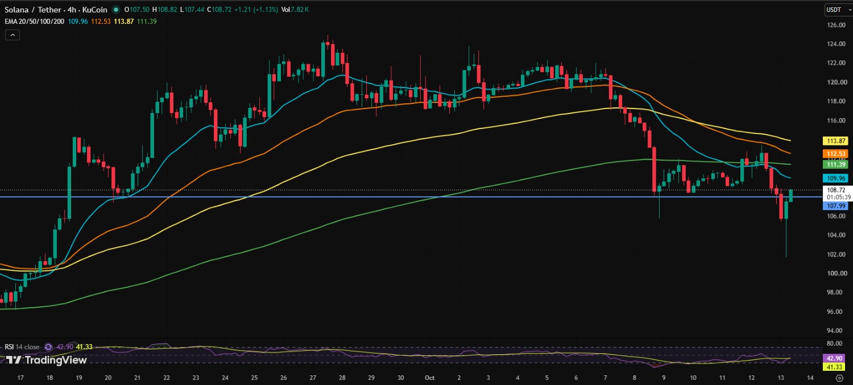This screenshot has width=853, height=385.
Task: Collapse the indicator legend with the chevron button
Action: (x=13, y=35)
